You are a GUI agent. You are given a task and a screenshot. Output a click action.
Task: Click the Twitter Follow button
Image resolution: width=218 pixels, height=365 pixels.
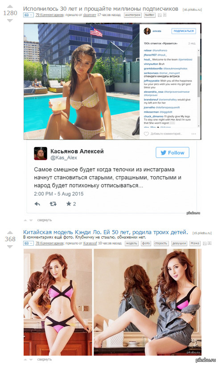[172, 153]
